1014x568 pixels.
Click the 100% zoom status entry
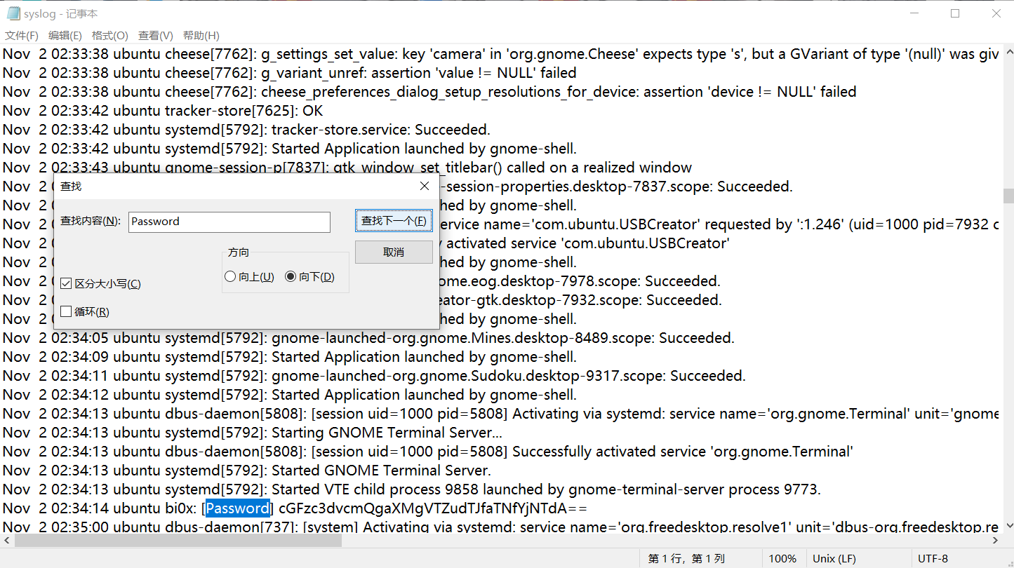click(782, 559)
